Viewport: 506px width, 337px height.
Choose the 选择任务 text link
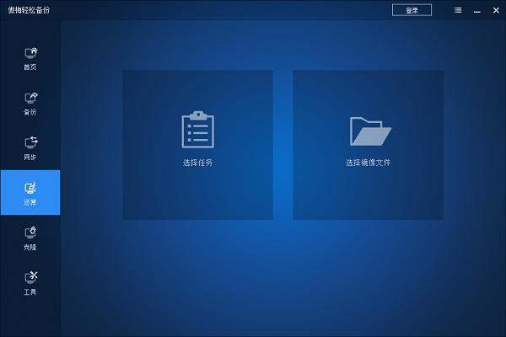(198, 163)
